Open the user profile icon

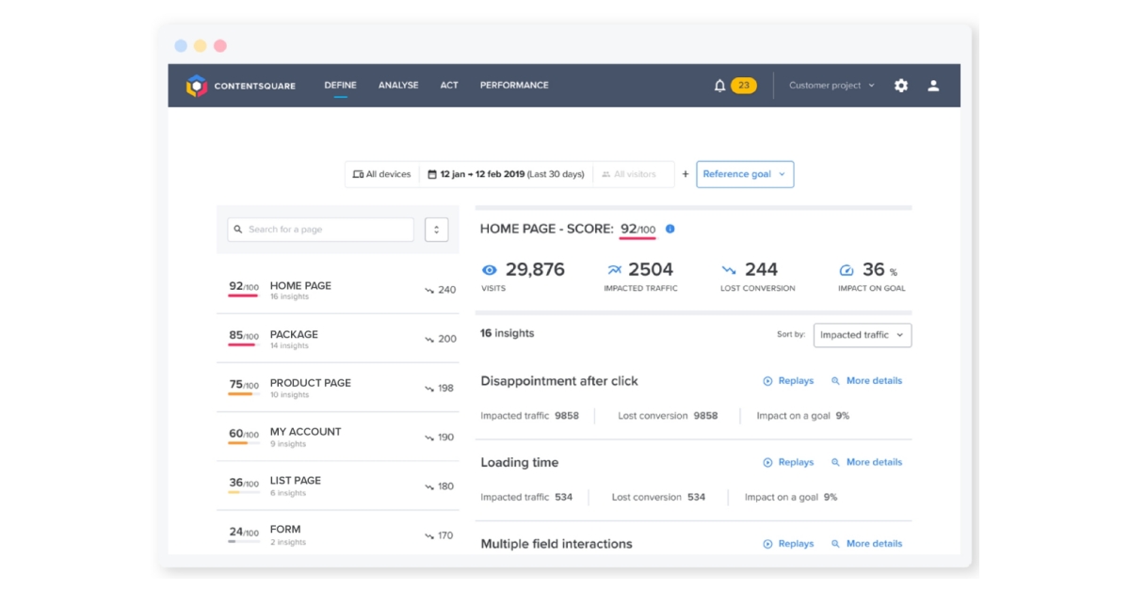tap(933, 85)
